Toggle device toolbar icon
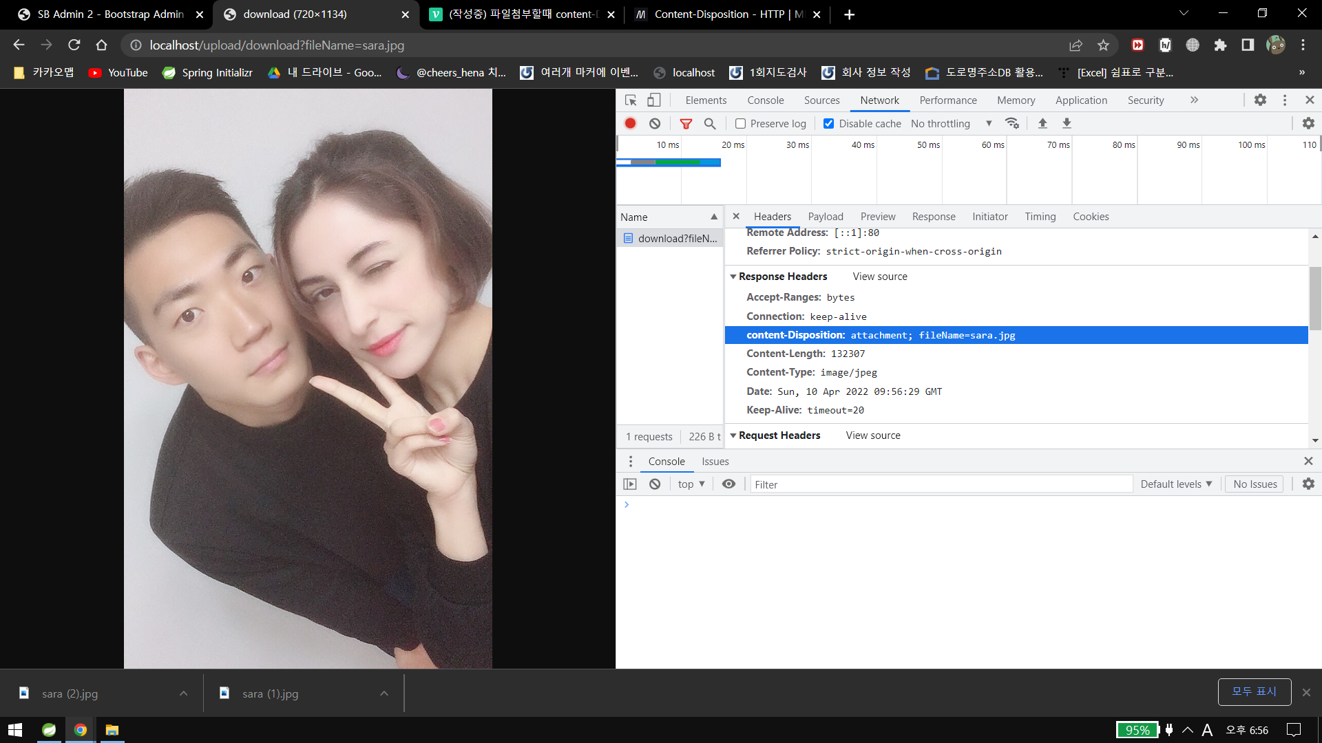1322x743 pixels. 653,100
